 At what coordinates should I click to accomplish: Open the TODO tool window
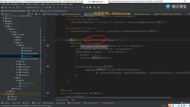tap(17, 103)
